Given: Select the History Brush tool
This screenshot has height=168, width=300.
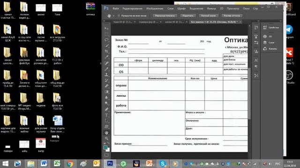Looking at the screenshot, I should 106,80.
